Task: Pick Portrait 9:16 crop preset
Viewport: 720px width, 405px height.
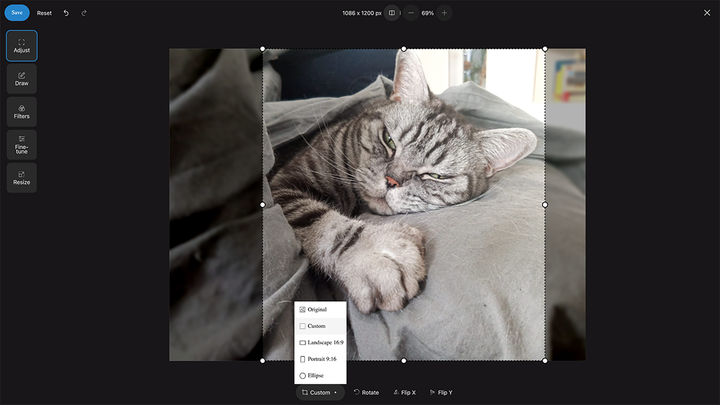Action: [x=320, y=359]
